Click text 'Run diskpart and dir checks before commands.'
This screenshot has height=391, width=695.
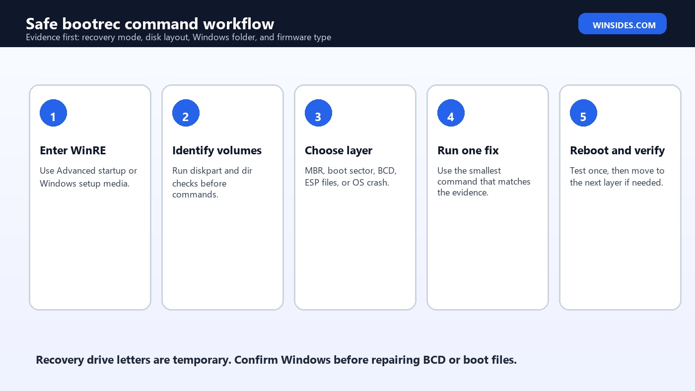click(212, 183)
